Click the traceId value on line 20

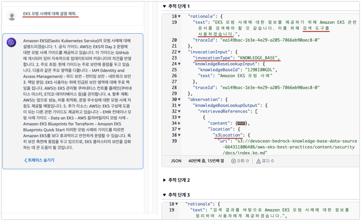coord(270,40)
